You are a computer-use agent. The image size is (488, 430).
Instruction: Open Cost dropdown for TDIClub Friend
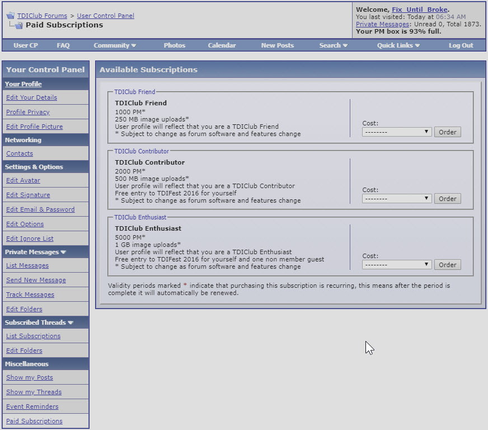(x=397, y=132)
